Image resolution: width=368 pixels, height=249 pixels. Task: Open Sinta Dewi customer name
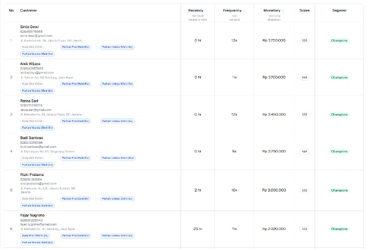coord(29,27)
